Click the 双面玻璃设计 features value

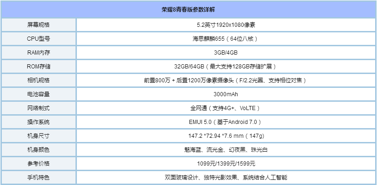(226, 178)
